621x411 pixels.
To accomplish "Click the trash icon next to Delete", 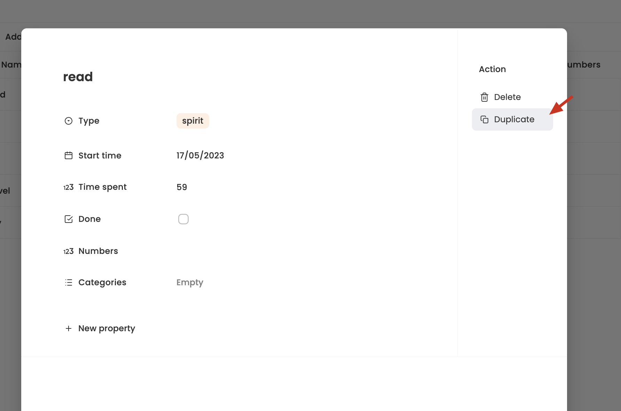I will pyautogui.click(x=484, y=97).
